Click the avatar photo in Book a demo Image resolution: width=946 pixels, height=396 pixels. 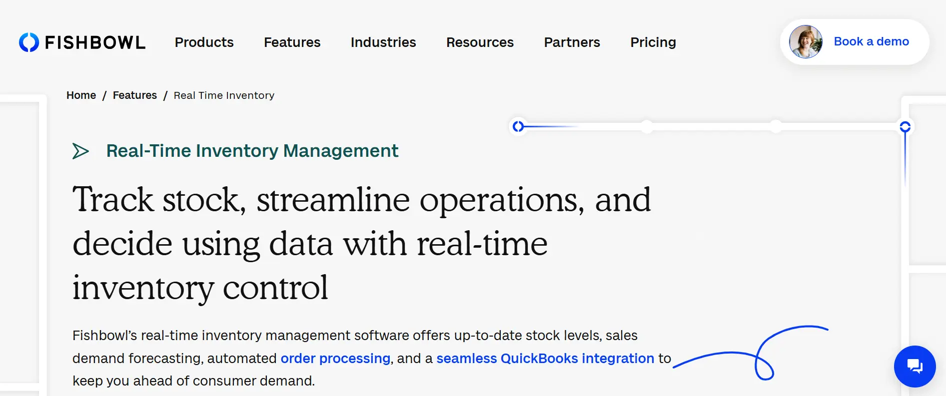(x=806, y=42)
